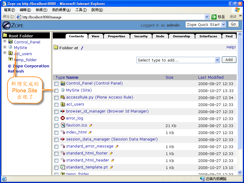Image resolution: width=244 pixels, height=183 pixels.
Task: Click the edit pencil beside standard_html_footer
Action: click(111, 154)
